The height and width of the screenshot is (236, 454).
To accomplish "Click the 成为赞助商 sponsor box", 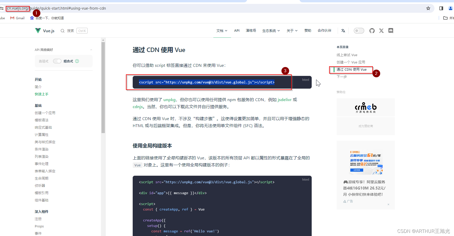I will pyautogui.click(x=366, y=126).
